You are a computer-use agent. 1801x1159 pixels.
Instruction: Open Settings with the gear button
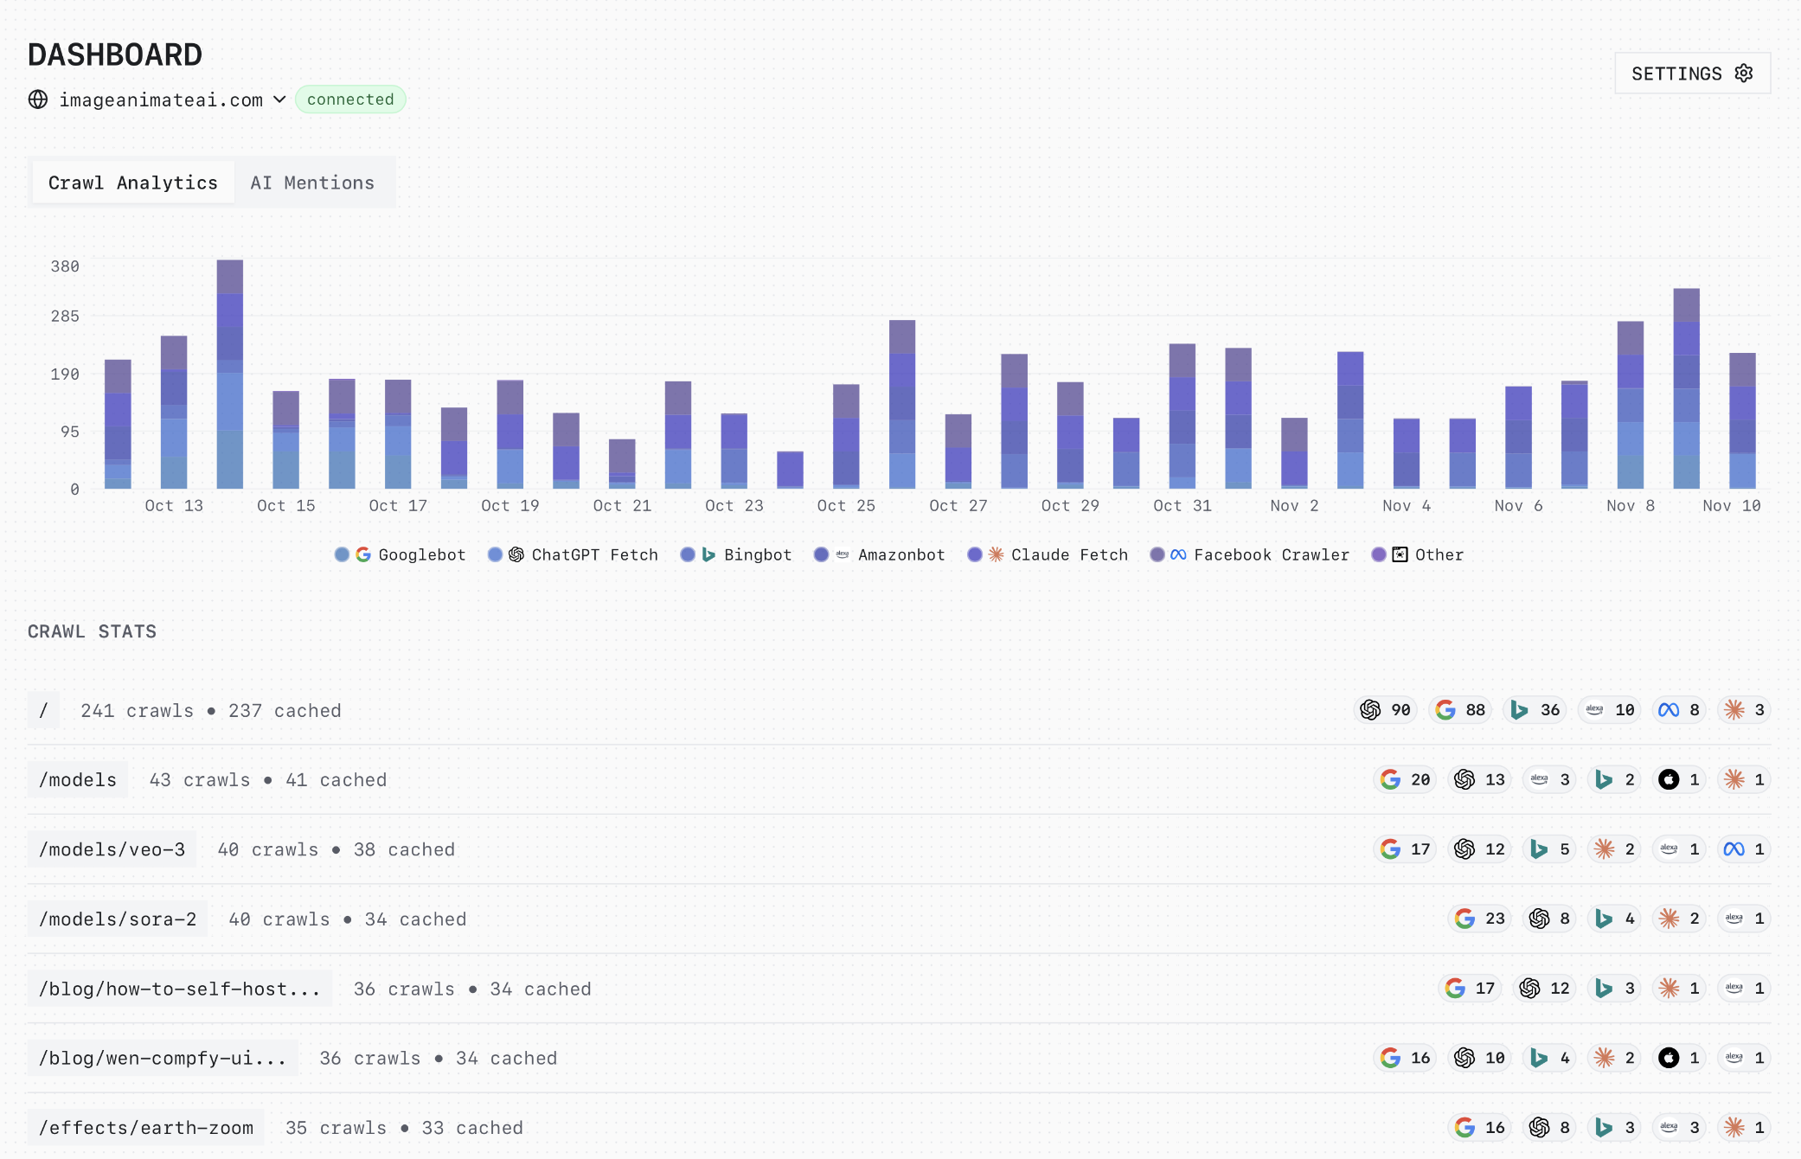(1691, 74)
